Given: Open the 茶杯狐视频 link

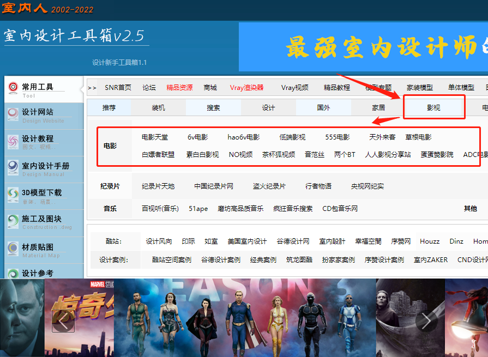Looking at the screenshot, I should pos(279,155).
